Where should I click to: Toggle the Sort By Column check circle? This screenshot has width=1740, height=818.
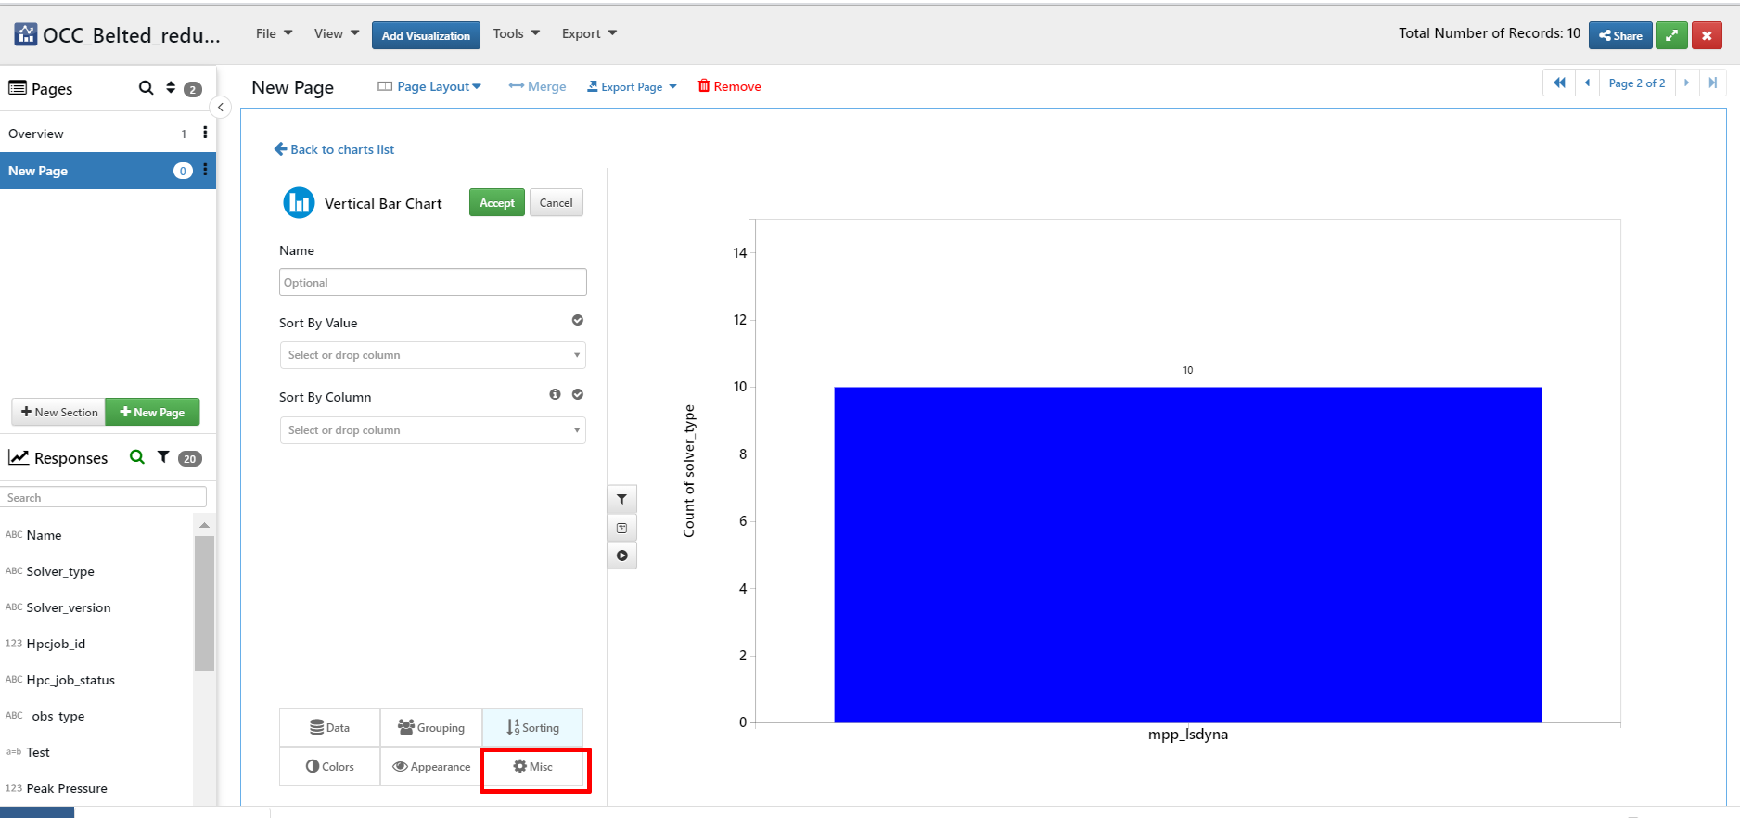coord(578,394)
